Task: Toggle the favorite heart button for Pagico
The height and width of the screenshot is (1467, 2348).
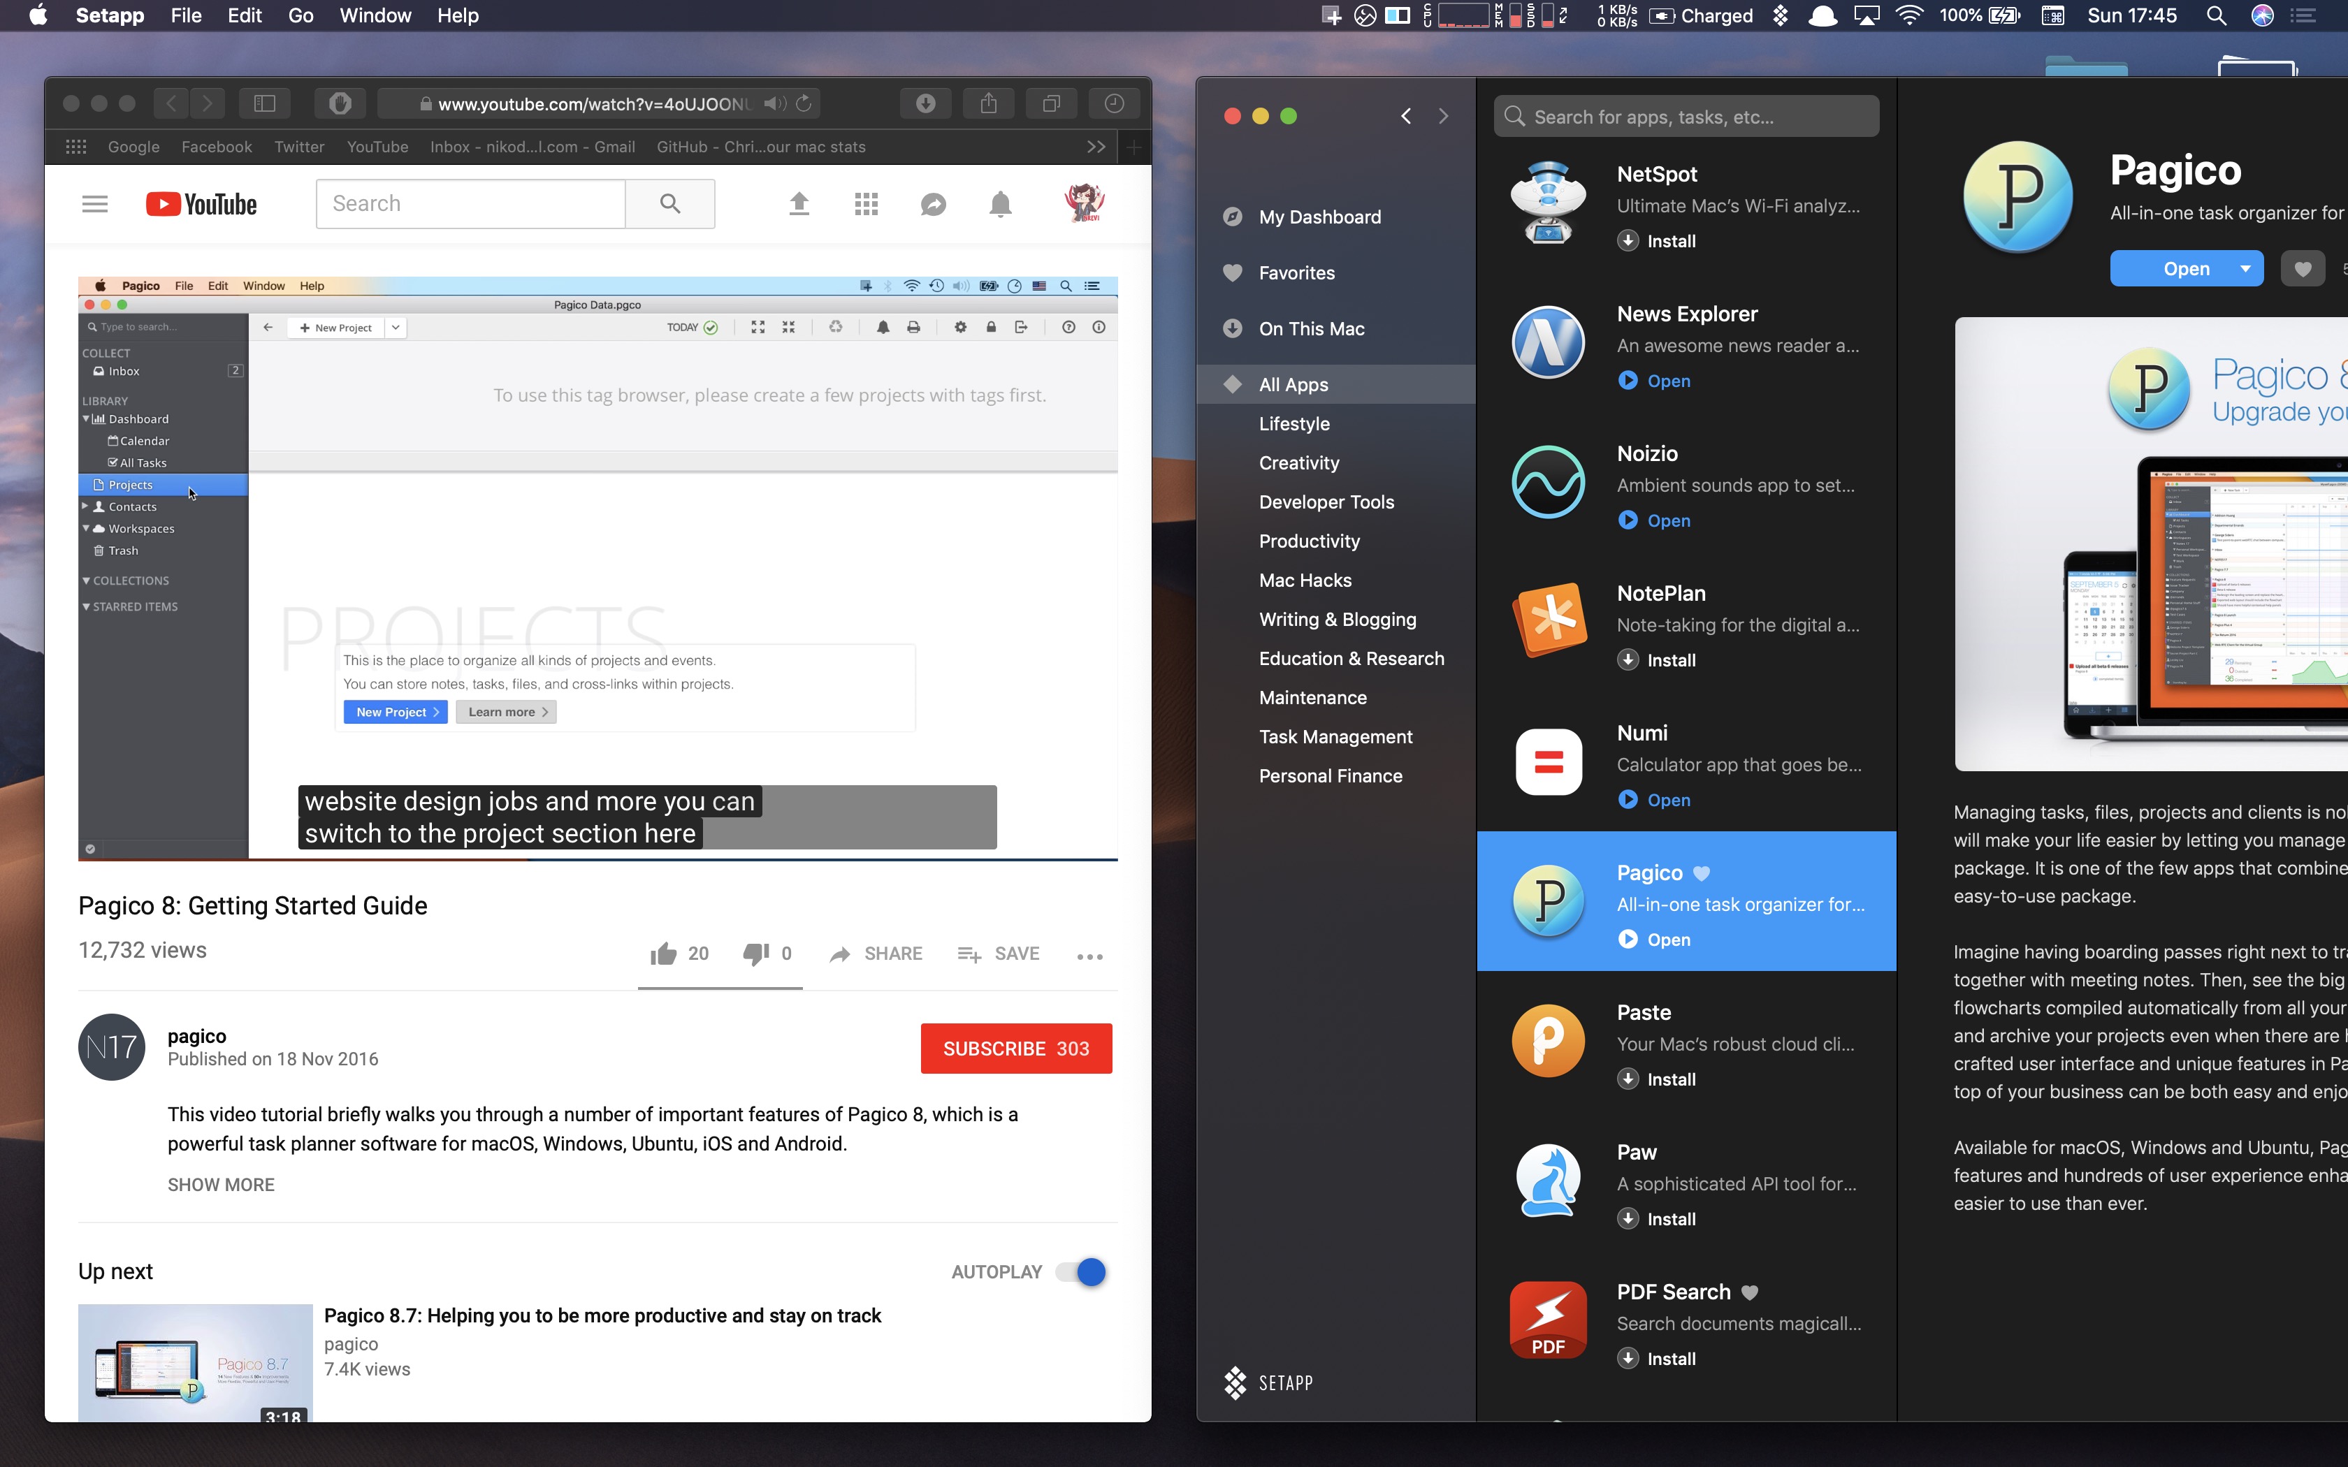Action: pyautogui.click(x=2303, y=269)
